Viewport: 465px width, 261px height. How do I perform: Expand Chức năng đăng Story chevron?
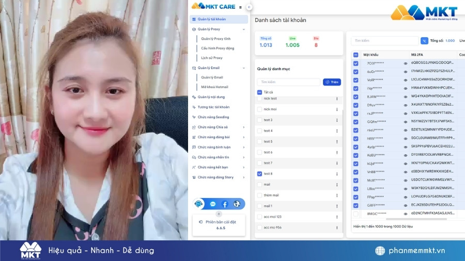[244, 177]
